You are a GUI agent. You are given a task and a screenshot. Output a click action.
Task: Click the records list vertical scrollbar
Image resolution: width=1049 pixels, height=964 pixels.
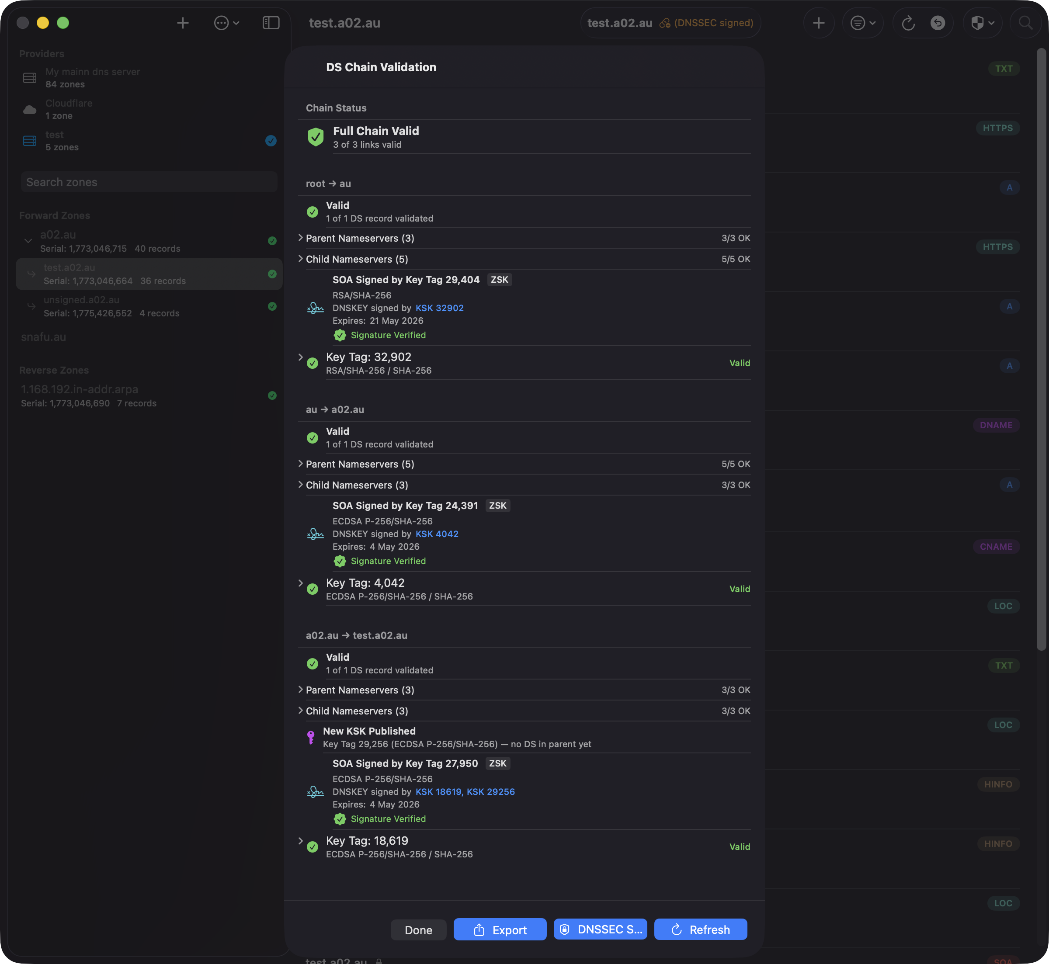tap(1041, 350)
